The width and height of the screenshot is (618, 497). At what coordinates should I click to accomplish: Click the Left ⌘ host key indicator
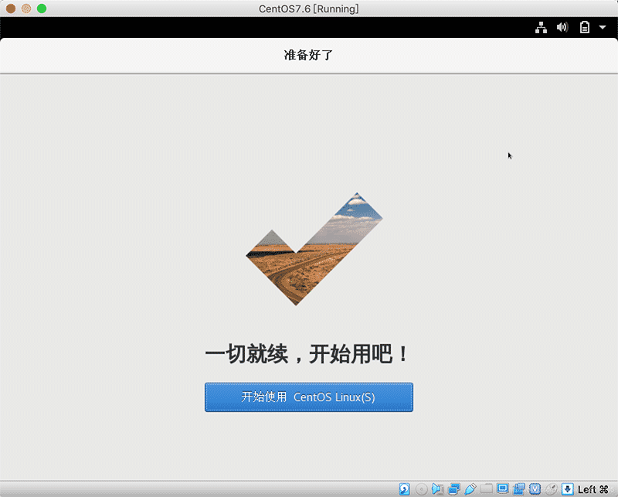(x=591, y=488)
